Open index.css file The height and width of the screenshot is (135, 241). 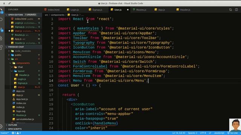point(21,103)
